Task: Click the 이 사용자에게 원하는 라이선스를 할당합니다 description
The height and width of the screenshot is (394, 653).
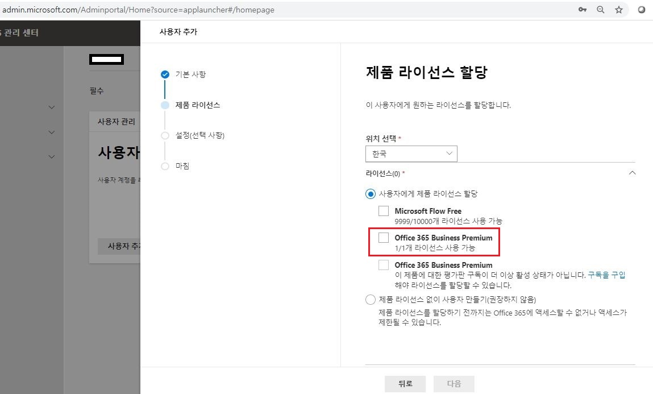Action: [x=438, y=105]
